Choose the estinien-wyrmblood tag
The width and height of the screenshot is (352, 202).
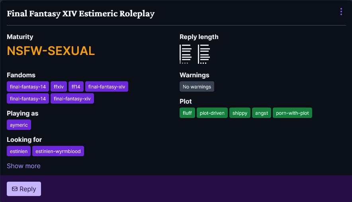coord(58,151)
